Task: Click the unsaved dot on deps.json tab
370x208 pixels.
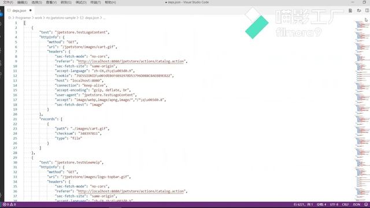Action: point(31,10)
